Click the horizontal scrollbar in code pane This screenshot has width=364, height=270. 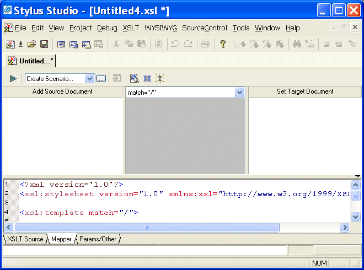(146, 227)
